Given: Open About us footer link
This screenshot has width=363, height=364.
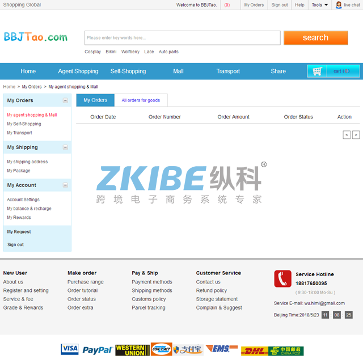Looking at the screenshot, I should (x=13, y=282).
